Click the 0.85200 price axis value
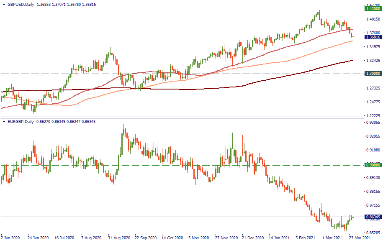The image size is (383, 243). coord(373,233)
